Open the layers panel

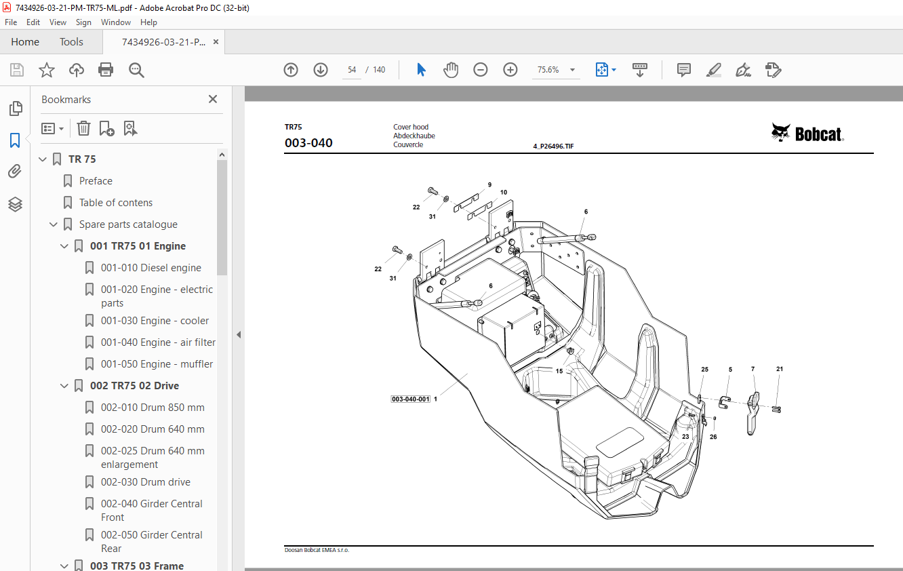click(x=15, y=204)
